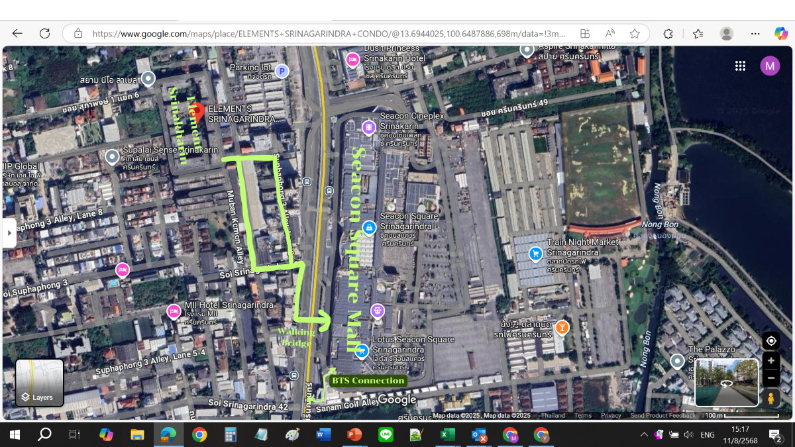
Task: Add this page to favorites star
Action: point(635,33)
